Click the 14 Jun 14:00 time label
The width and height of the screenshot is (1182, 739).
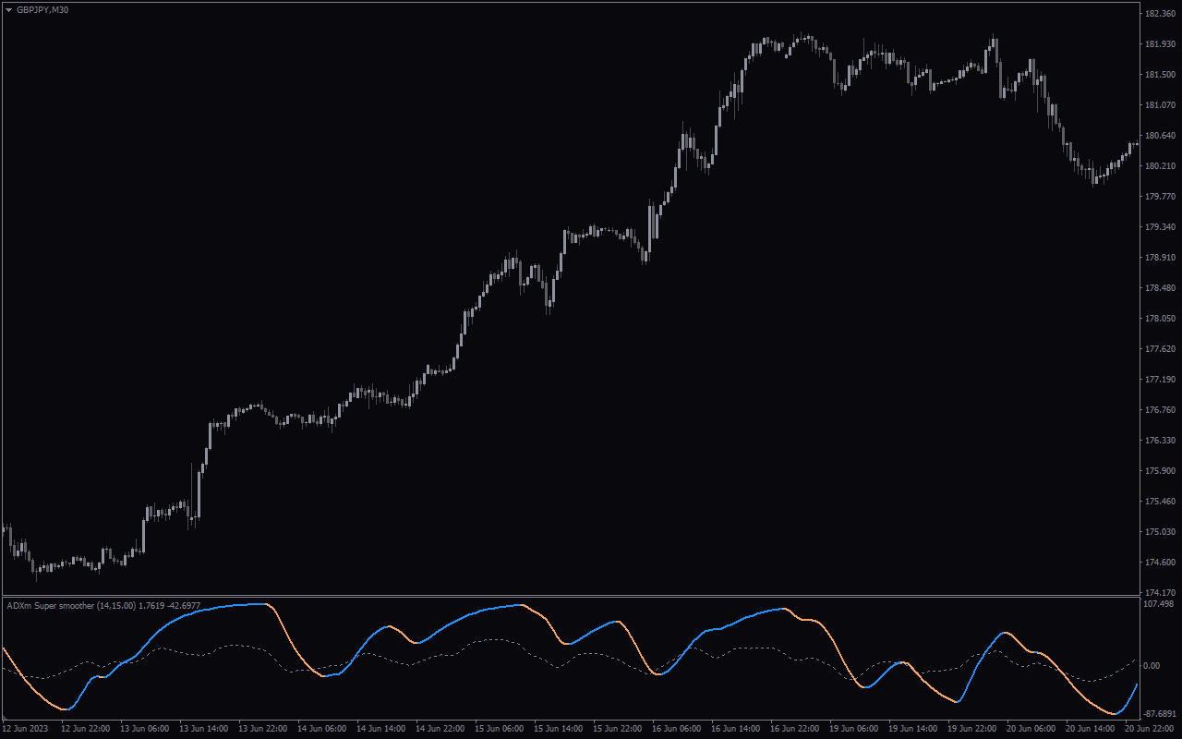(380, 729)
